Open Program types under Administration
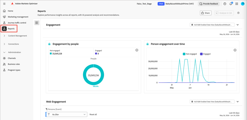 tap(14, 70)
